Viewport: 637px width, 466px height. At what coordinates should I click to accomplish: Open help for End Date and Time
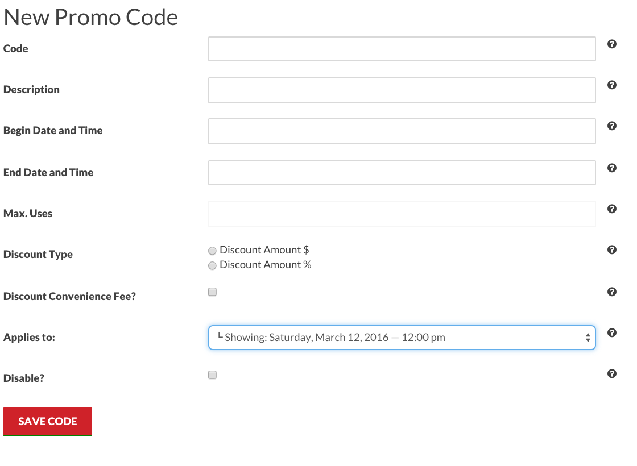pos(612,168)
